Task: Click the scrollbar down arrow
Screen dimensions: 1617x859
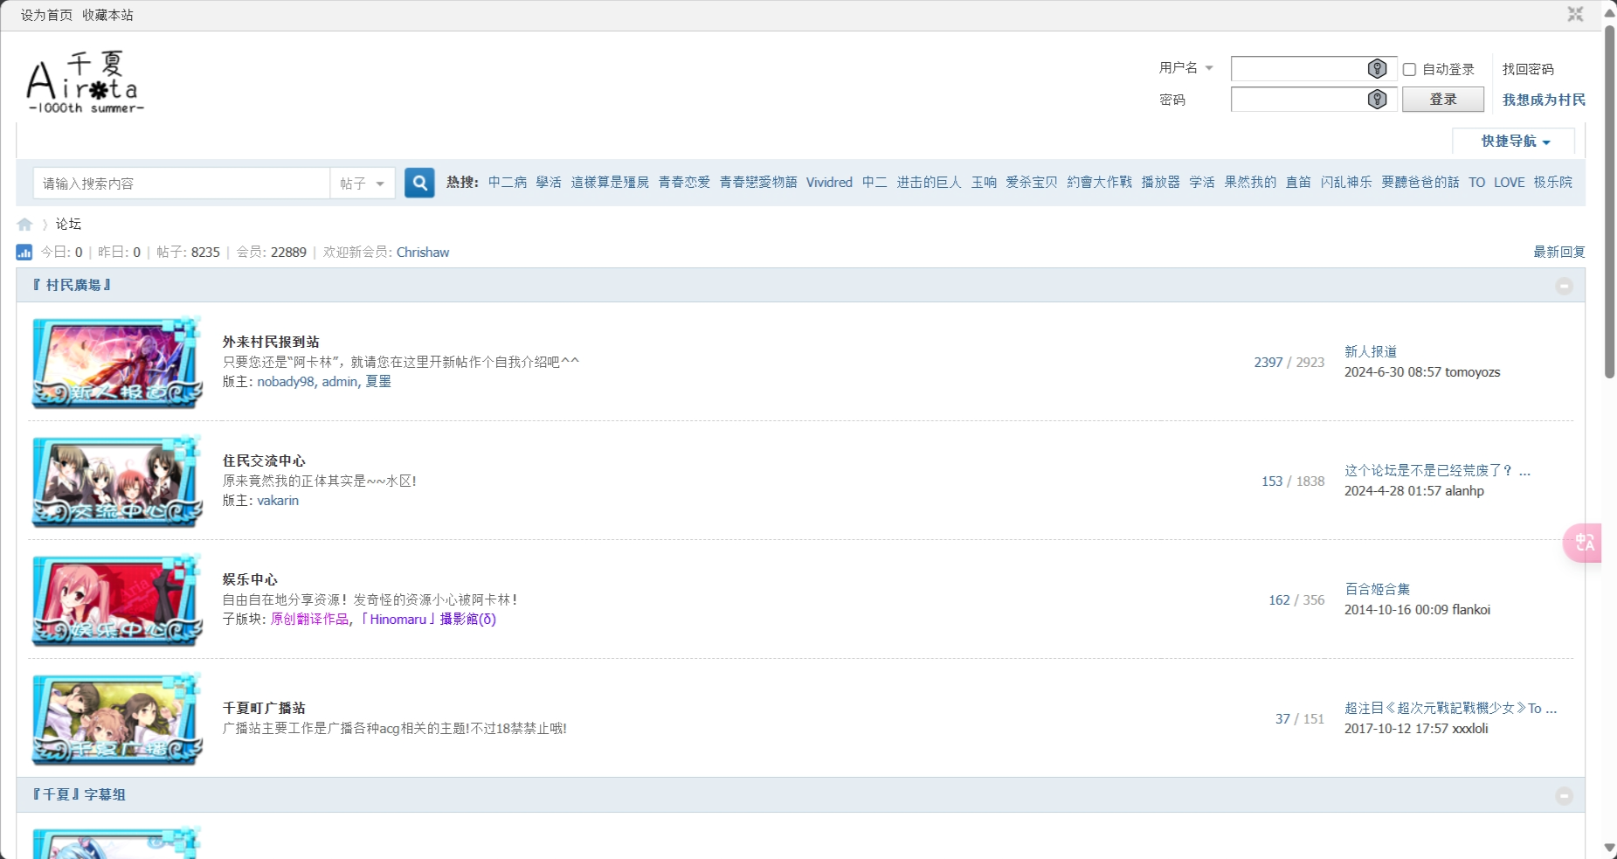Action: (x=1609, y=848)
